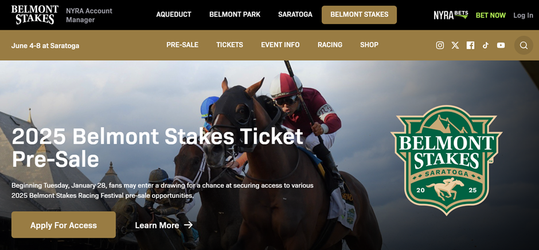539x250 pixels.
Task: Open the Instagram social icon
Action: point(440,45)
